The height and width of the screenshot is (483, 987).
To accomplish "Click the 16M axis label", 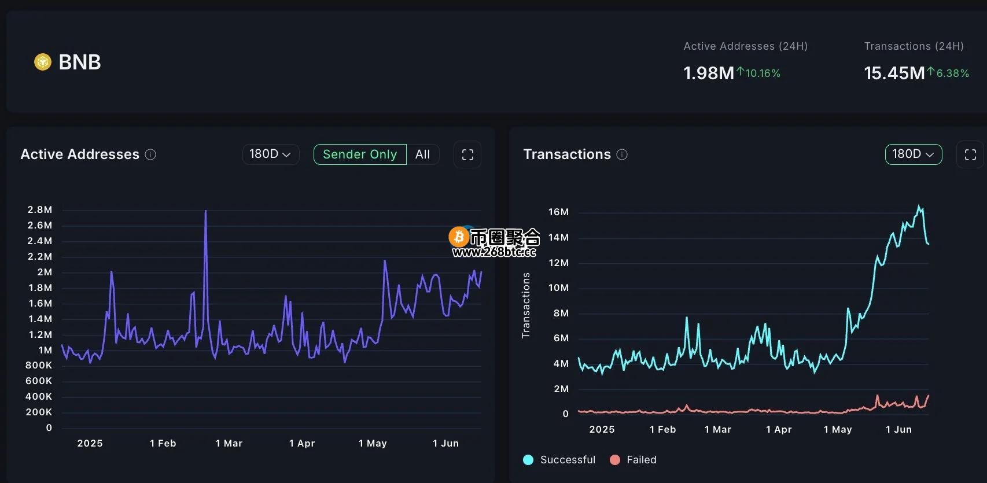I will (x=558, y=212).
